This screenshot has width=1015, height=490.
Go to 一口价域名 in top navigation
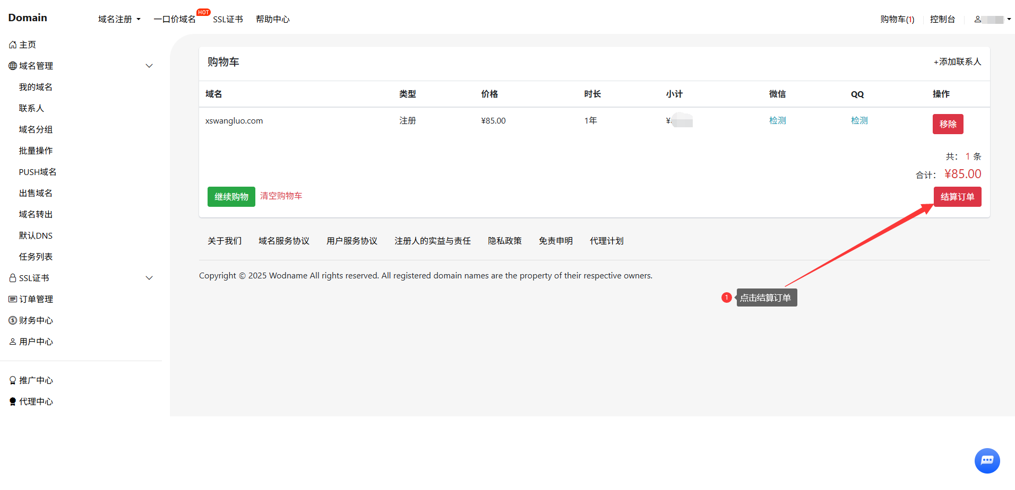[175, 19]
